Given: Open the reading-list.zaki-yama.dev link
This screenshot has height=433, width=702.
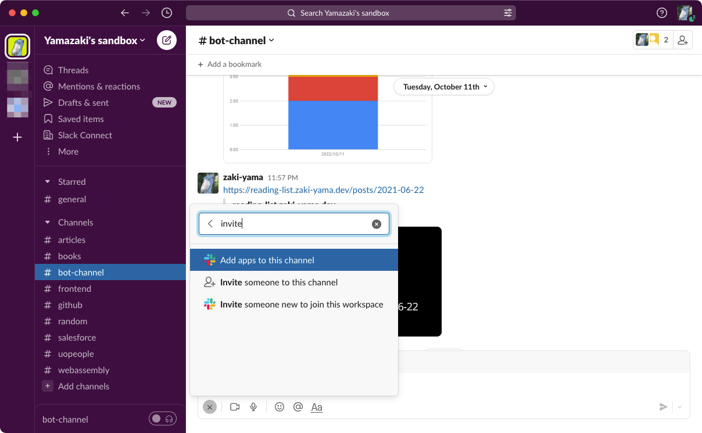Looking at the screenshot, I should (x=323, y=189).
